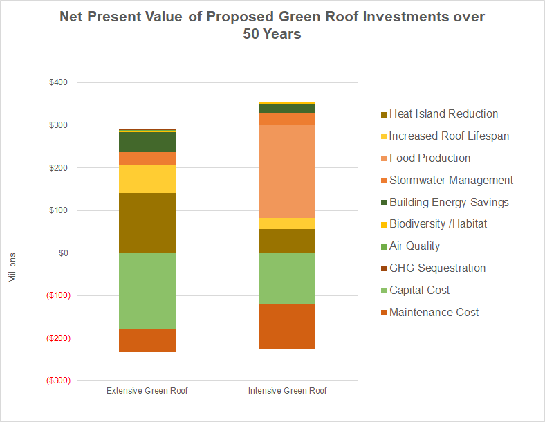Click the 'Millions' axis title
This screenshot has width=545, height=422.
(x=12, y=268)
